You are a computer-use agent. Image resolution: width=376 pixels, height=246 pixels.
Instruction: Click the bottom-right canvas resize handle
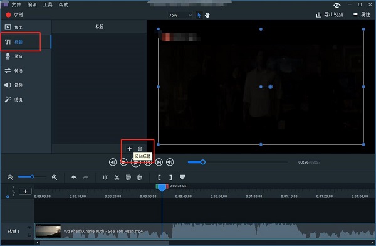[363, 144]
